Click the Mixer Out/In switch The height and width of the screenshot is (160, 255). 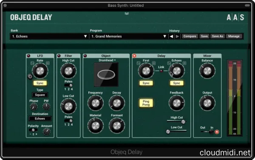click(207, 132)
